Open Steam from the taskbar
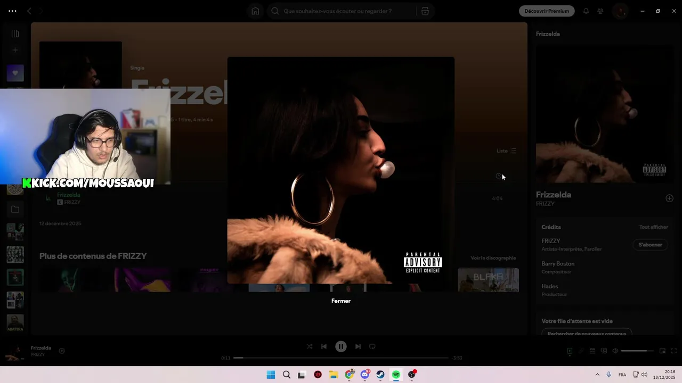This screenshot has width=682, height=383. coord(380,375)
